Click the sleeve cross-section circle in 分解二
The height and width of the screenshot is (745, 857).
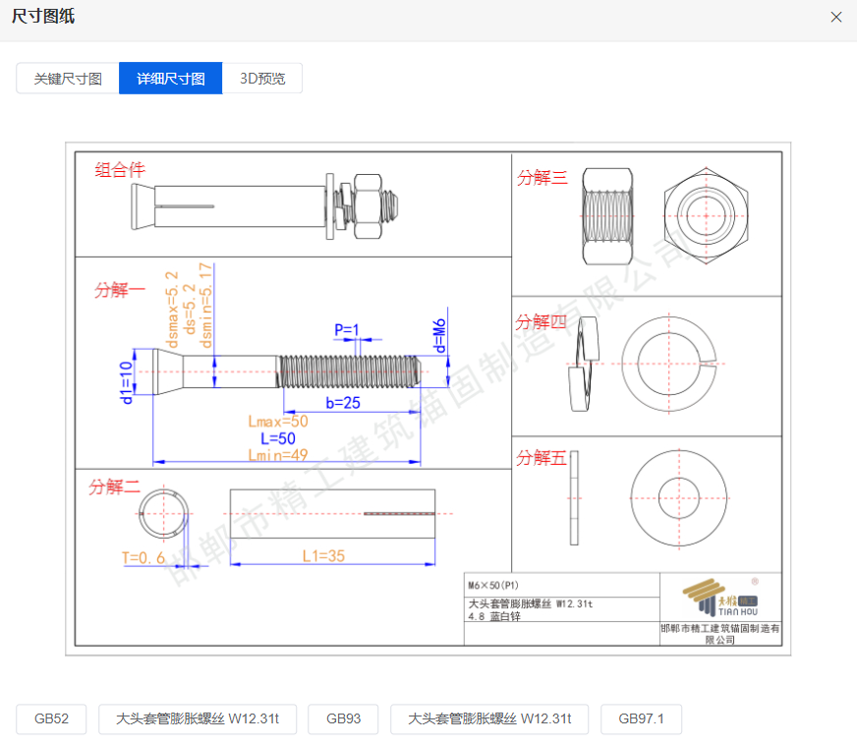coord(161,514)
